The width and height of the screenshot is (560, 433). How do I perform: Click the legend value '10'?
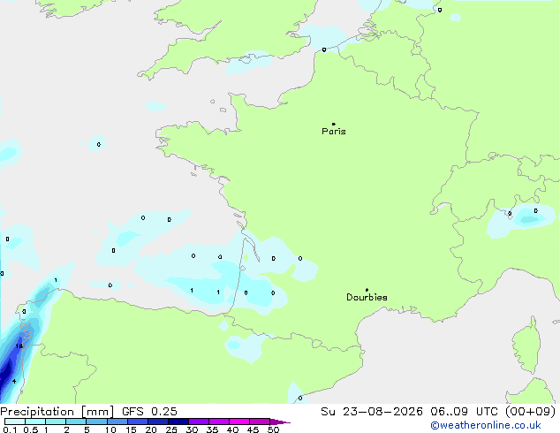pyautogui.click(x=110, y=429)
